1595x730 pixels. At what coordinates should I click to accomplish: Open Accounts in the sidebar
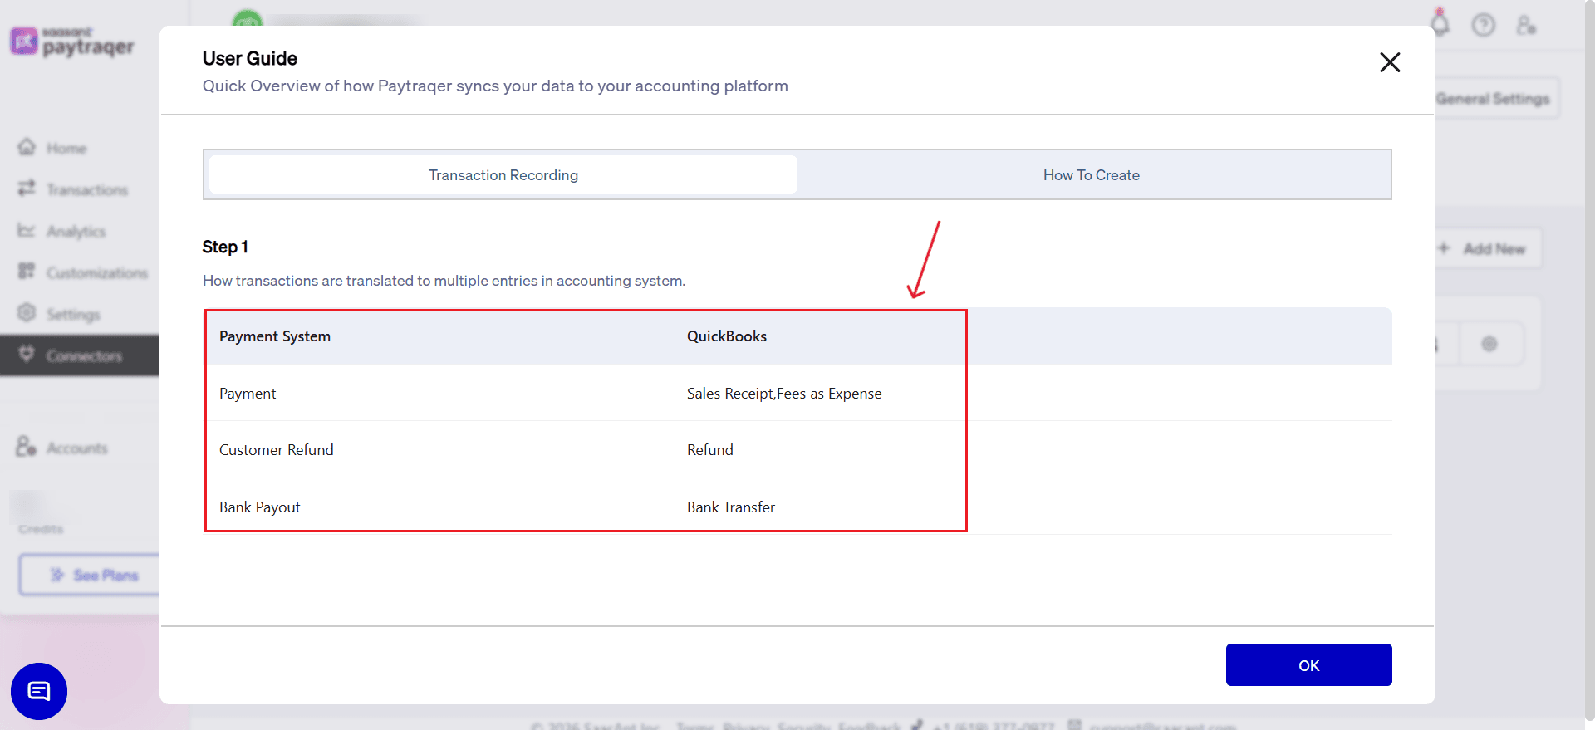point(77,448)
